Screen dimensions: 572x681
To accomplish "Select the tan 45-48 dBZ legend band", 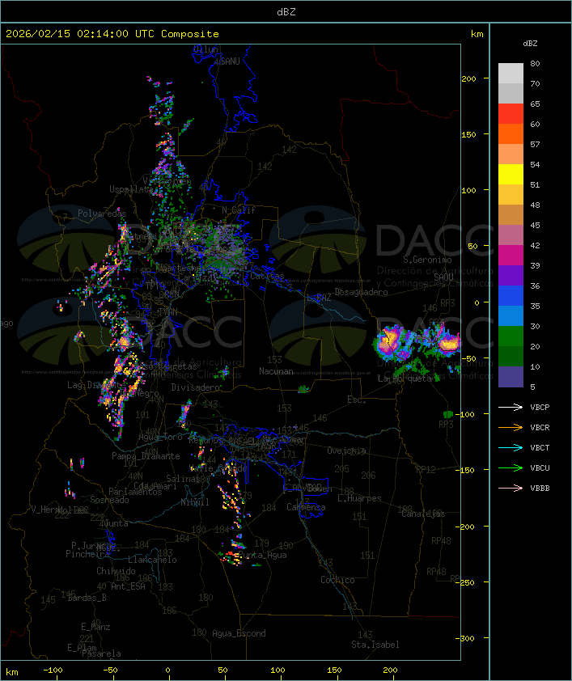I will tap(511, 215).
